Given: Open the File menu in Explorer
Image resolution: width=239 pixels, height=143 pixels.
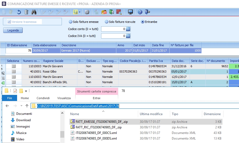Looking at the screenshot, I should [x=9, y=98].
